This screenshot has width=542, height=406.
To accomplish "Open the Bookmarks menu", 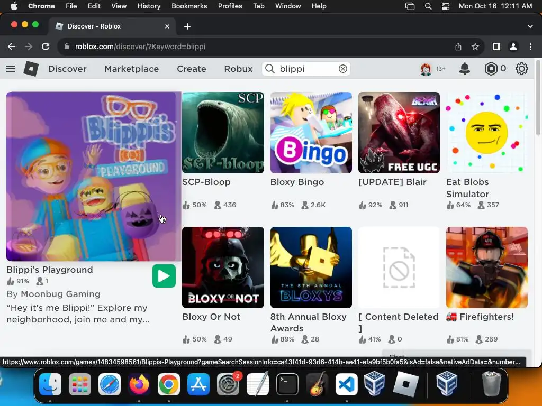I will pyautogui.click(x=189, y=6).
